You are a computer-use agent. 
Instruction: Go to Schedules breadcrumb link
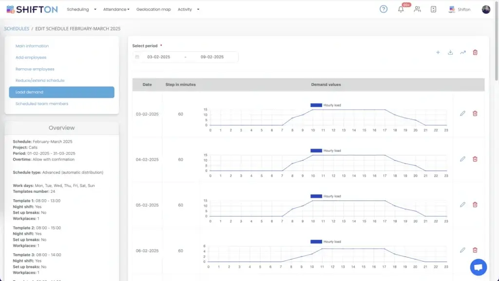pyautogui.click(x=17, y=29)
